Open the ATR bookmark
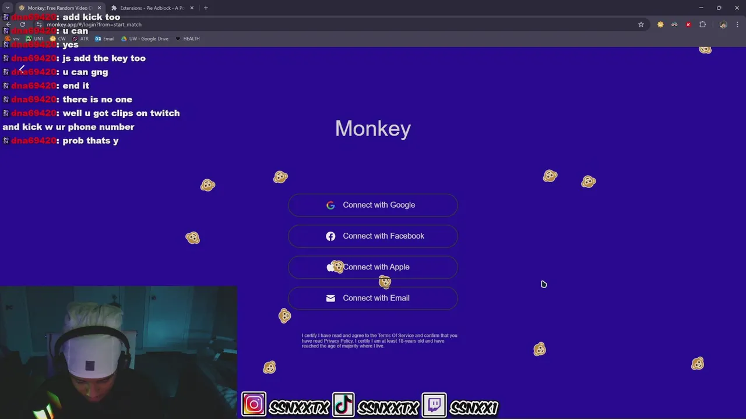The width and height of the screenshot is (746, 419). tap(80, 39)
